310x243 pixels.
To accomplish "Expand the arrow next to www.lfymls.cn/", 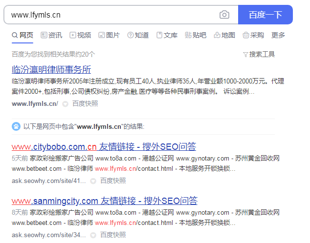I will (65, 104).
